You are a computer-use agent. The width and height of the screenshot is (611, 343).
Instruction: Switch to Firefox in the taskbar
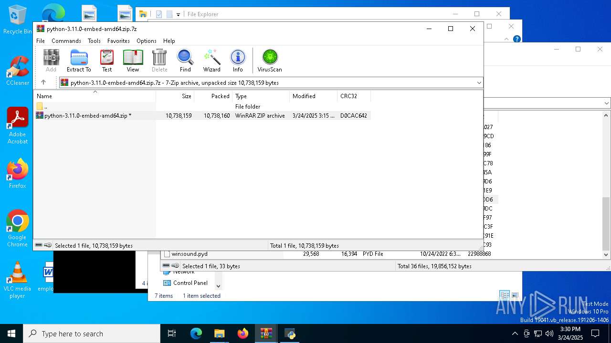click(242, 333)
